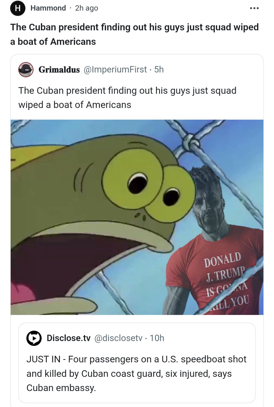Open Grimaldus profile picture
274x407 pixels.
coord(26,69)
